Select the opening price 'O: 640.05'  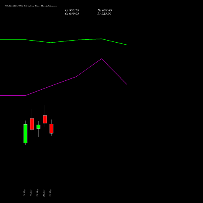[x=72, y=14]
